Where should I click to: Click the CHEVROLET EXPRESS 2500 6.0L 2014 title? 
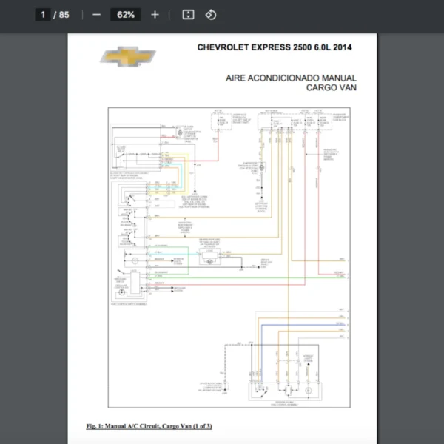[275, 47]
